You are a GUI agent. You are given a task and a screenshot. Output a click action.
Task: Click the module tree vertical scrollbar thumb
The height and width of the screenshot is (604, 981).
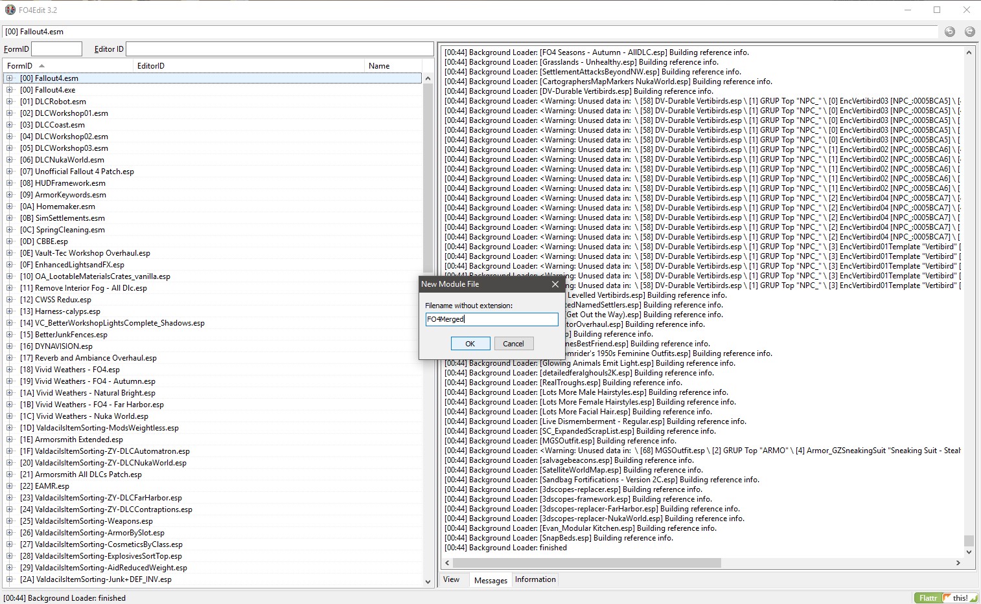point(428,178)
